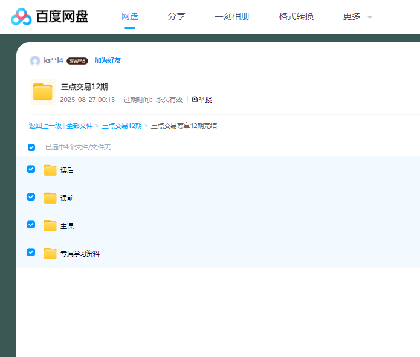420x357 pixels.
Task: Switch to the 网盘 tab
Action: click(130, 17)
